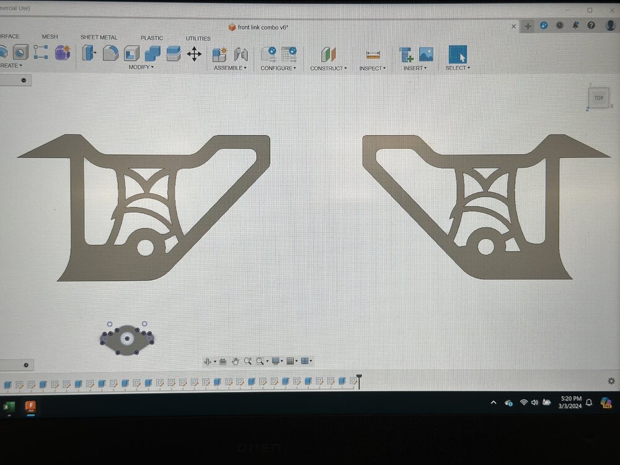This screenshot has width=620, height=465.
Task: Open the Fusion app in Windows taskbar
Action: click(x=30, y=407)
